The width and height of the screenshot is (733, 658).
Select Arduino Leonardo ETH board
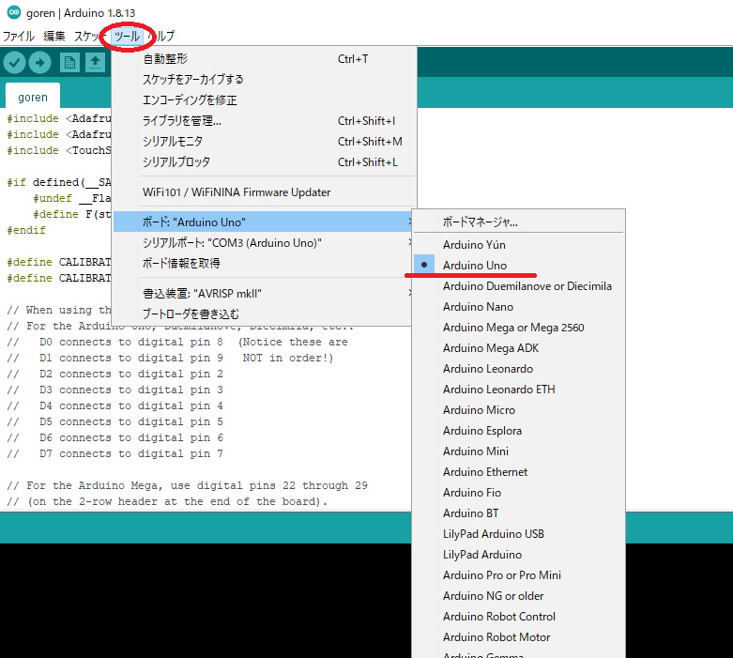(519, 390)
